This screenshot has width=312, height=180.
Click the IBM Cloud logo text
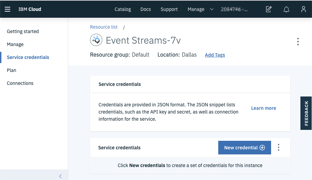click(x=30, y=9)
